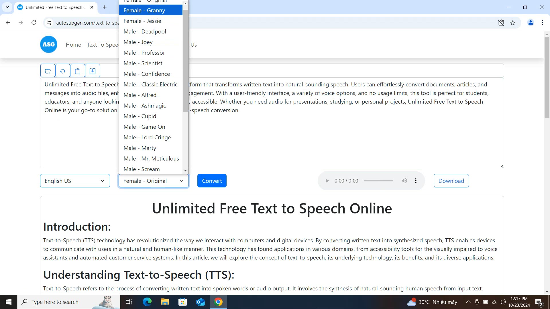Open audio player three-dot options
This screenshot has height=309, width=550.
416,181
